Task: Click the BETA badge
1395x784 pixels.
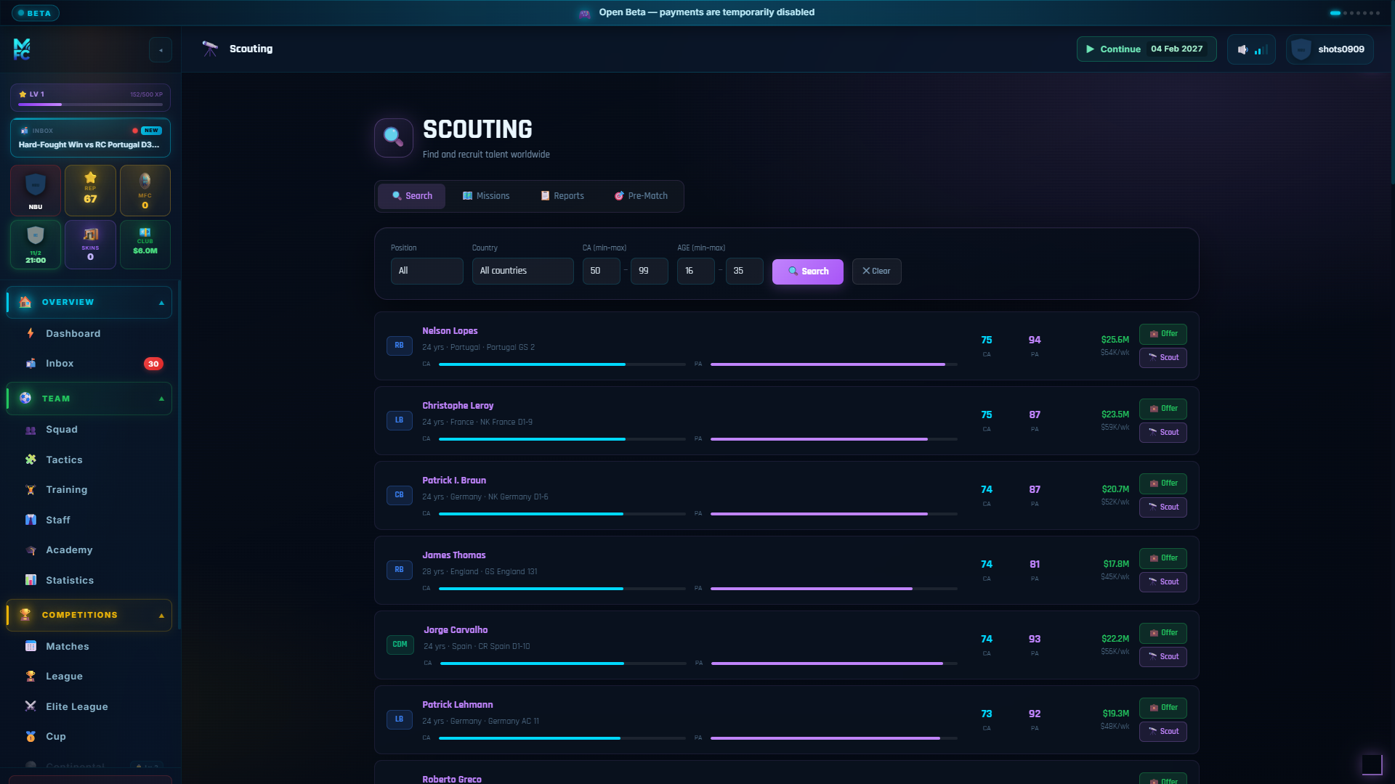Action: 35,13
